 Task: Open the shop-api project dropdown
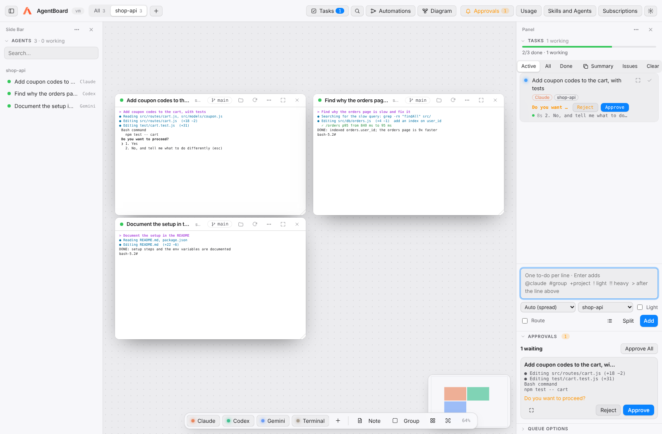606,307
